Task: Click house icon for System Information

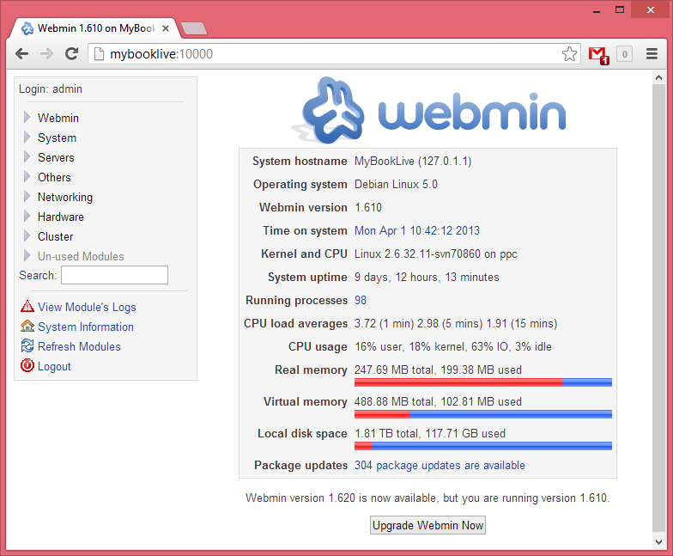Action: 27,327
